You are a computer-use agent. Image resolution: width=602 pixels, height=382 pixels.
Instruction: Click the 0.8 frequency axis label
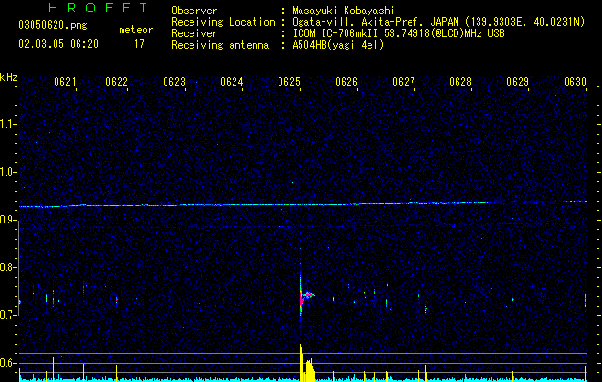(x=9, y=267)
